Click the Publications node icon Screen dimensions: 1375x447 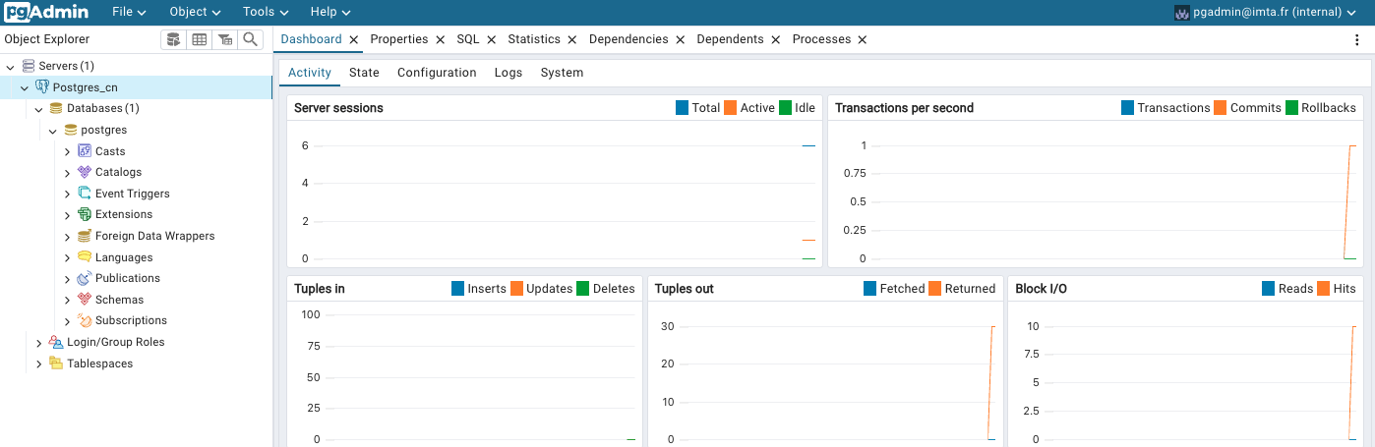click(85, 278)
